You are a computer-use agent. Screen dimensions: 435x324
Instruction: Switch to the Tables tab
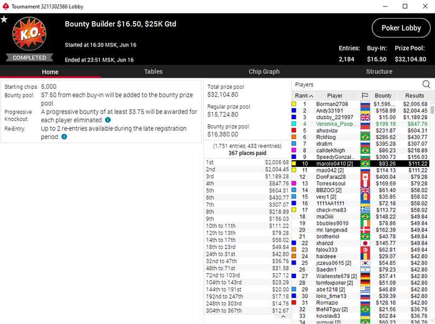coord(153,71)
